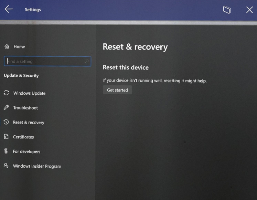This screenshot has height=200, width=257.
Task: Click the Settings title text
Action: point(33,10)
